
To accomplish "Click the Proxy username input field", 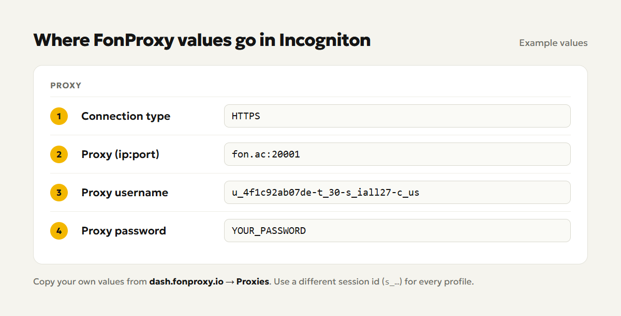I will [397, 193].
